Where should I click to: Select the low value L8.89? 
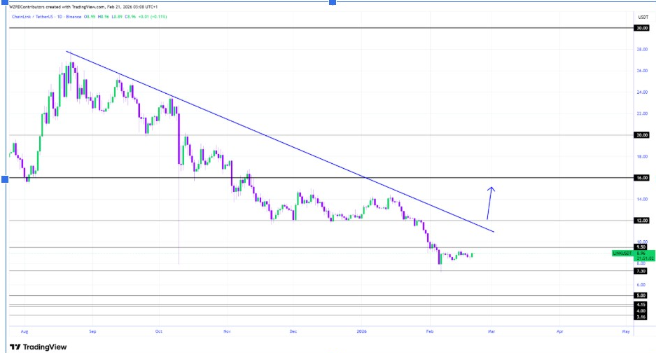pos(117,17)
